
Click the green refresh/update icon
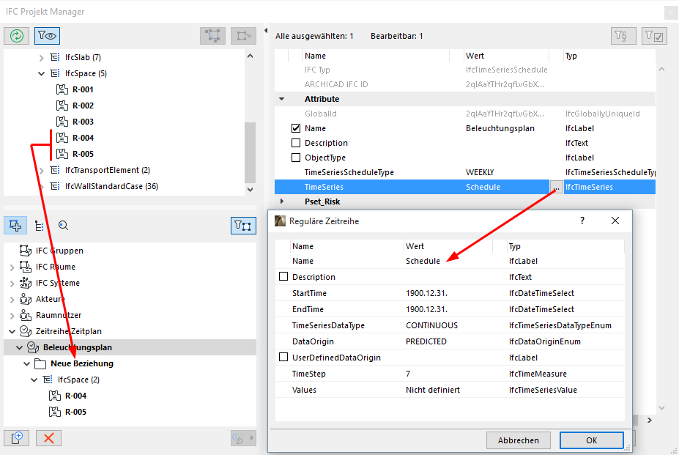[x=16, y=35]
